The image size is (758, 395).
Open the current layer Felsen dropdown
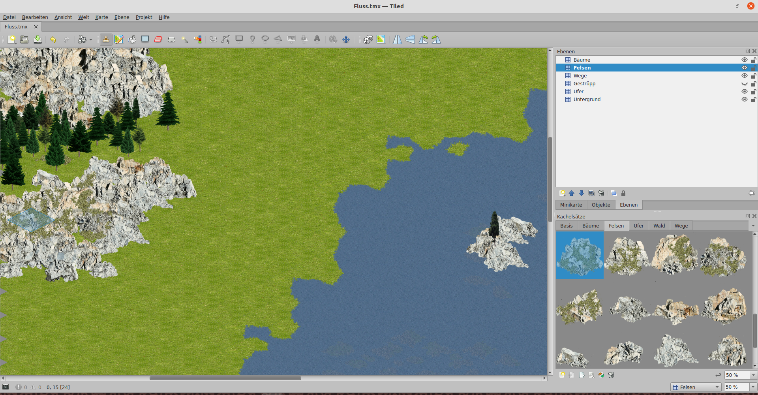click(x=696, y=387)
